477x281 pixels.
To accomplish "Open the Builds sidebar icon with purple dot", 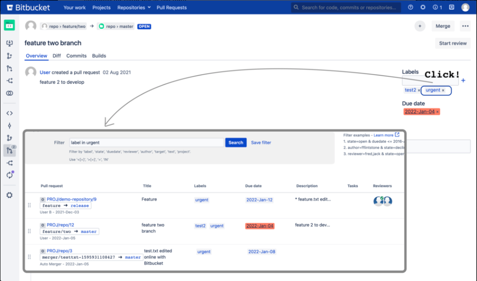I will pyautogui.click(x=9, y=175).
